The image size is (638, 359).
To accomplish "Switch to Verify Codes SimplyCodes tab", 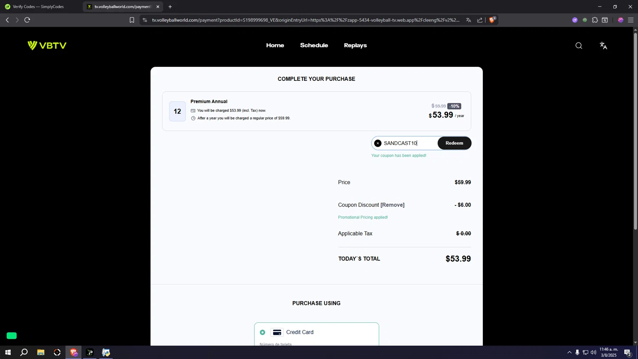I will 38,7.
